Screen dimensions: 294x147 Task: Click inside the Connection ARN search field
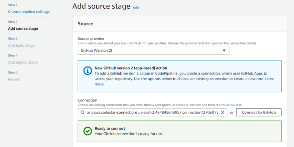coord(152,112)
